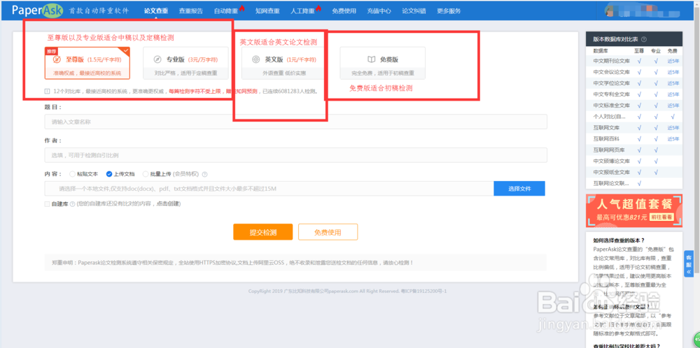
Task: Focus the 题目 article title input field
Action: [295, 122]
